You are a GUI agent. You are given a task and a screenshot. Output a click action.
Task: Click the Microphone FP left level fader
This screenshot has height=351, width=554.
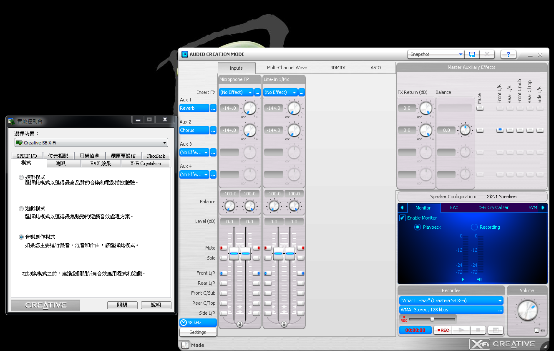234,253
